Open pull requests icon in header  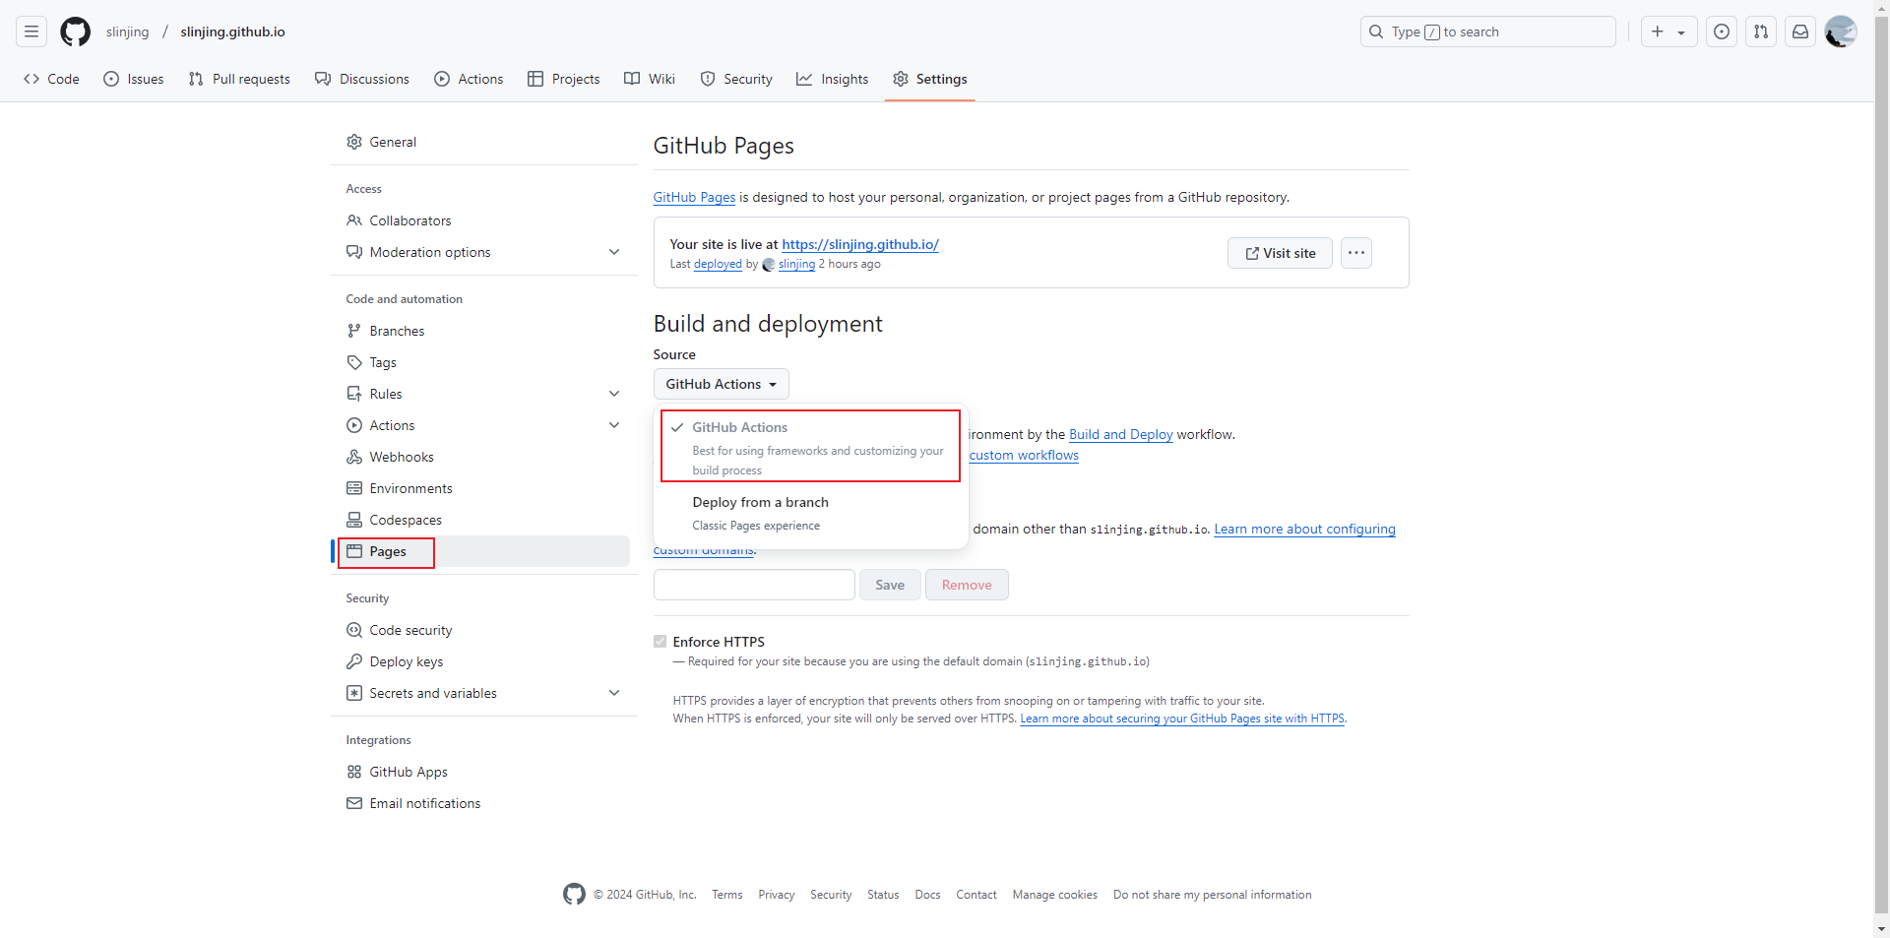coord(1761,31)
